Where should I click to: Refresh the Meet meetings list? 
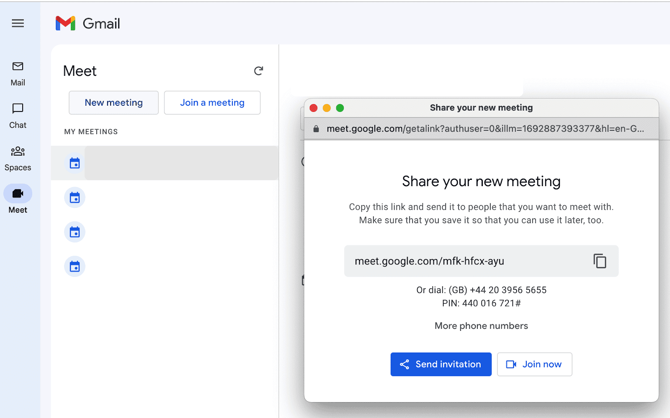coord(258,71)
